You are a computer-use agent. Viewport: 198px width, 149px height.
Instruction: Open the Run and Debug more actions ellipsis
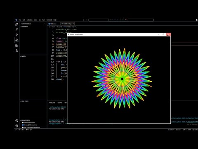45,24
